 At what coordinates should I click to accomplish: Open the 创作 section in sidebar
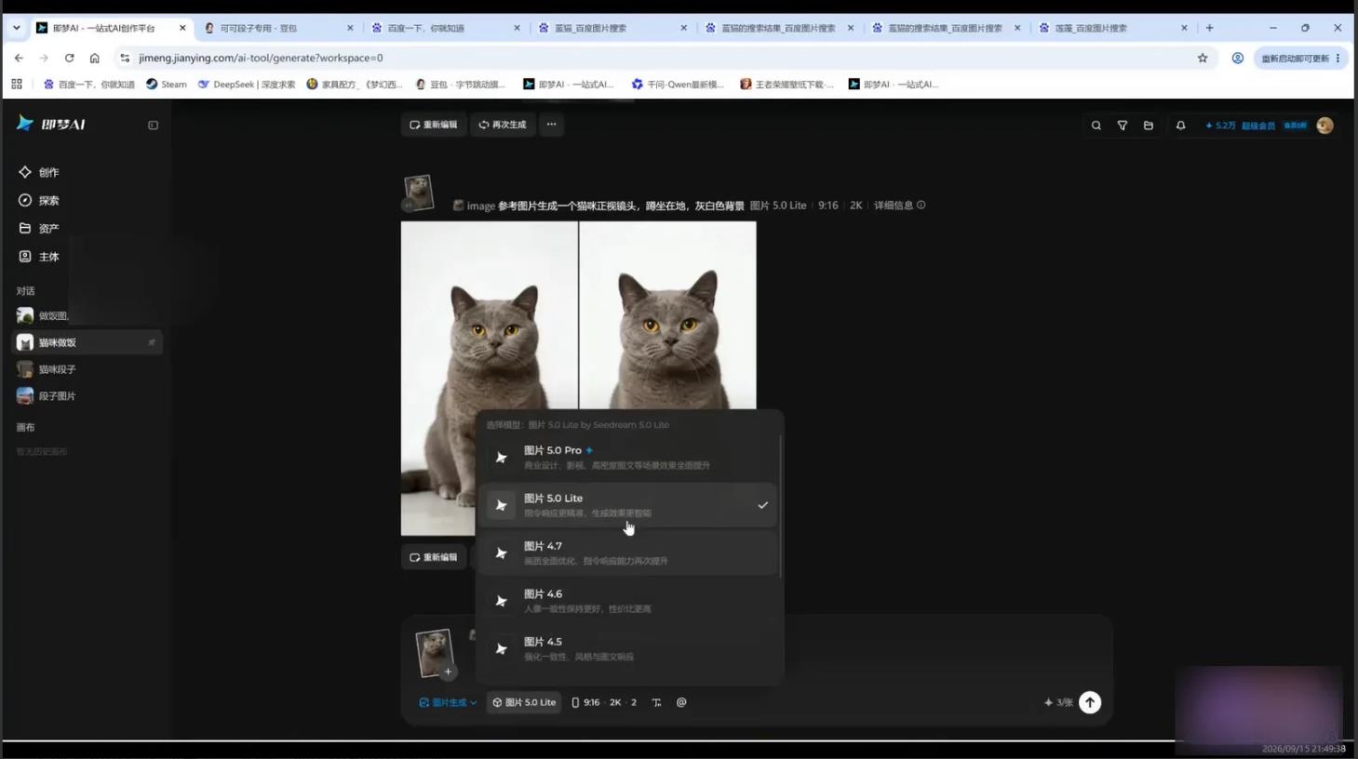[39, 172]
